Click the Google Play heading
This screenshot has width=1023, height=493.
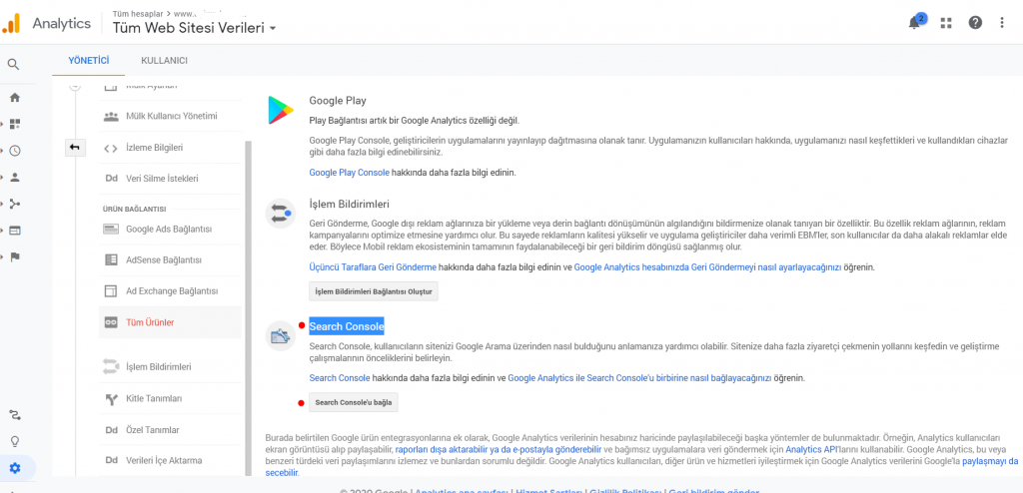click(x=338, y=101)
